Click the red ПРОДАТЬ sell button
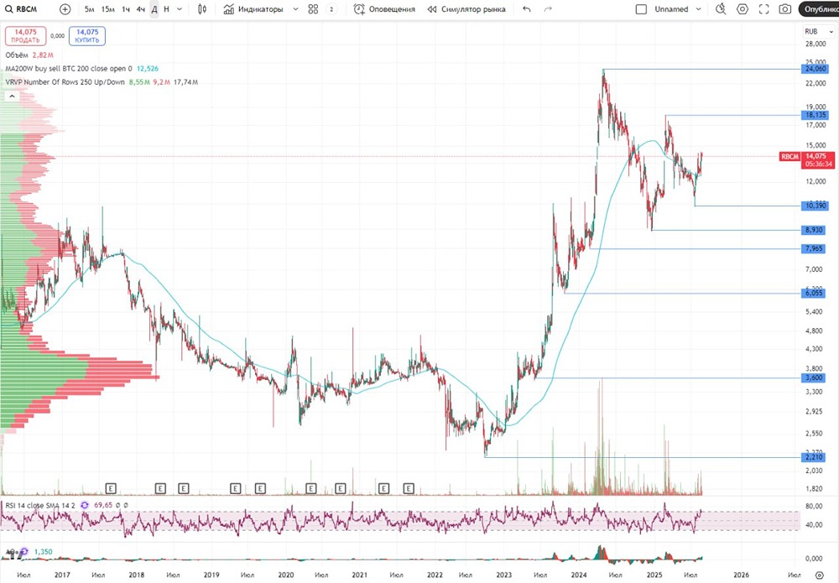Image resolution: width=839 pixels, height=583 pixels. [x=26, y=36]
